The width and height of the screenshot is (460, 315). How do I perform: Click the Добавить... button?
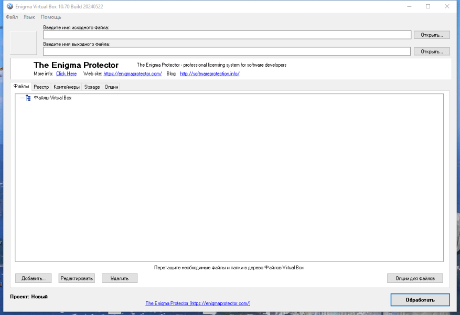34,278
